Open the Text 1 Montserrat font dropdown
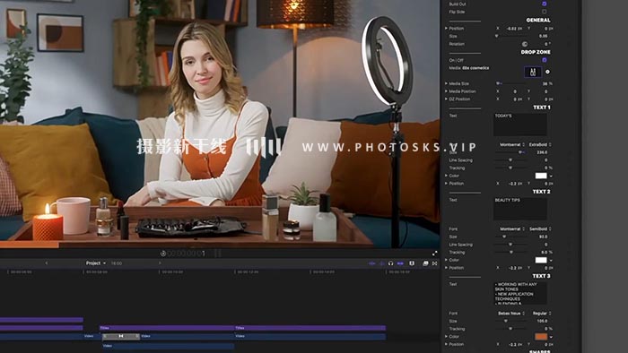Viewport: 628px width, 353px height. (x=512, y=144)
